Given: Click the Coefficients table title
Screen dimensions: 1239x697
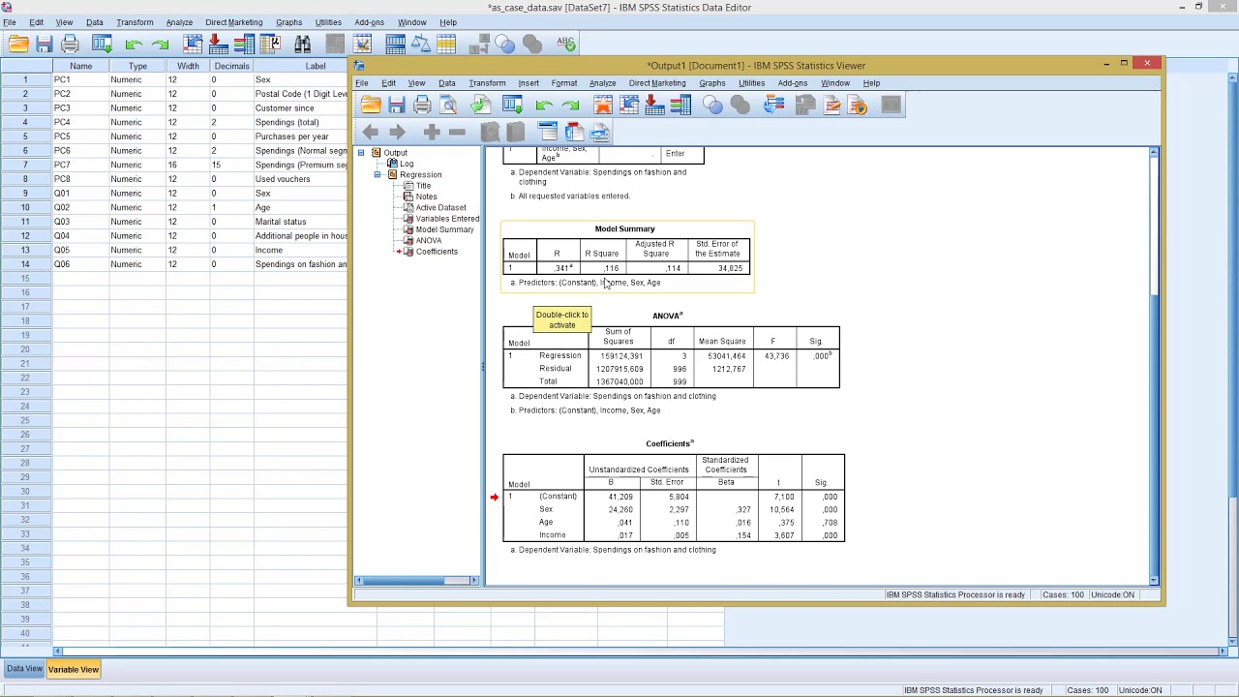Looking at the screenshot, I should point(670,443).
